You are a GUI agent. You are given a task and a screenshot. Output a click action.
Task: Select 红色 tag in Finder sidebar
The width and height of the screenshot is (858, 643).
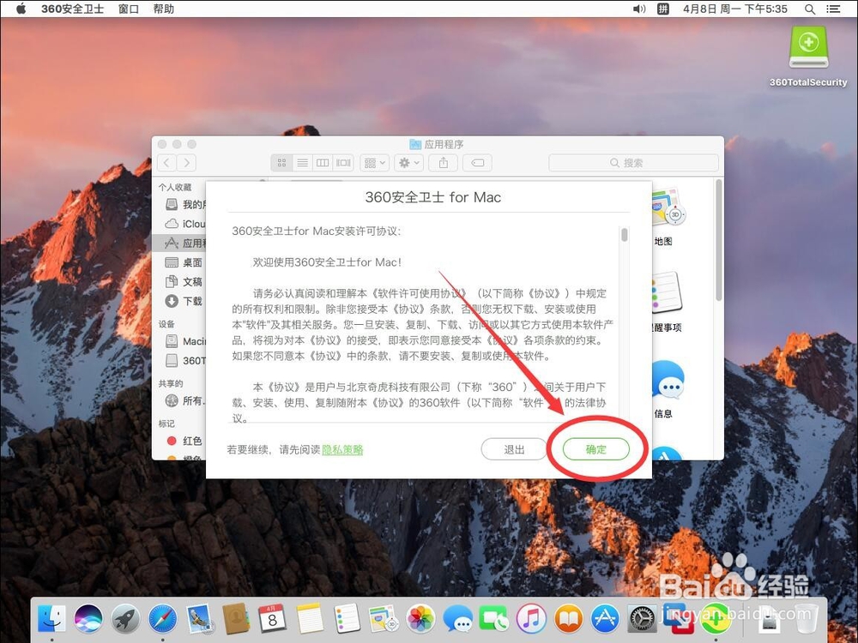[181, 441]
